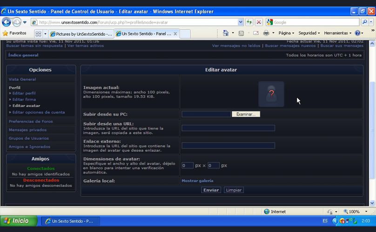Click the Google search box
Viewport: 376px width, 232px height.
[x=316, y=22]
